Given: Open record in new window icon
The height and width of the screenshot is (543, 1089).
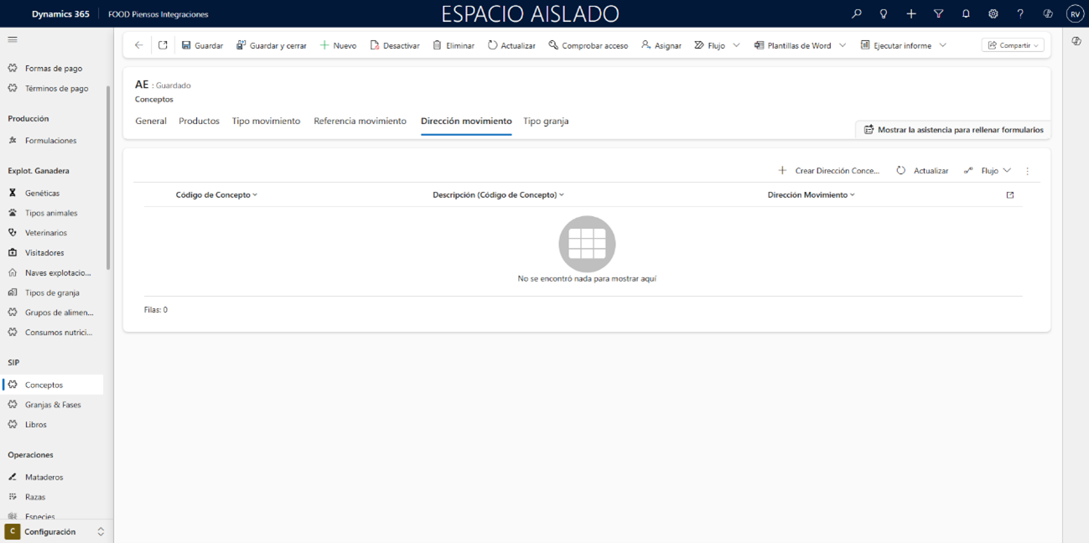Looking at the screenshot, I should [163, 45].
